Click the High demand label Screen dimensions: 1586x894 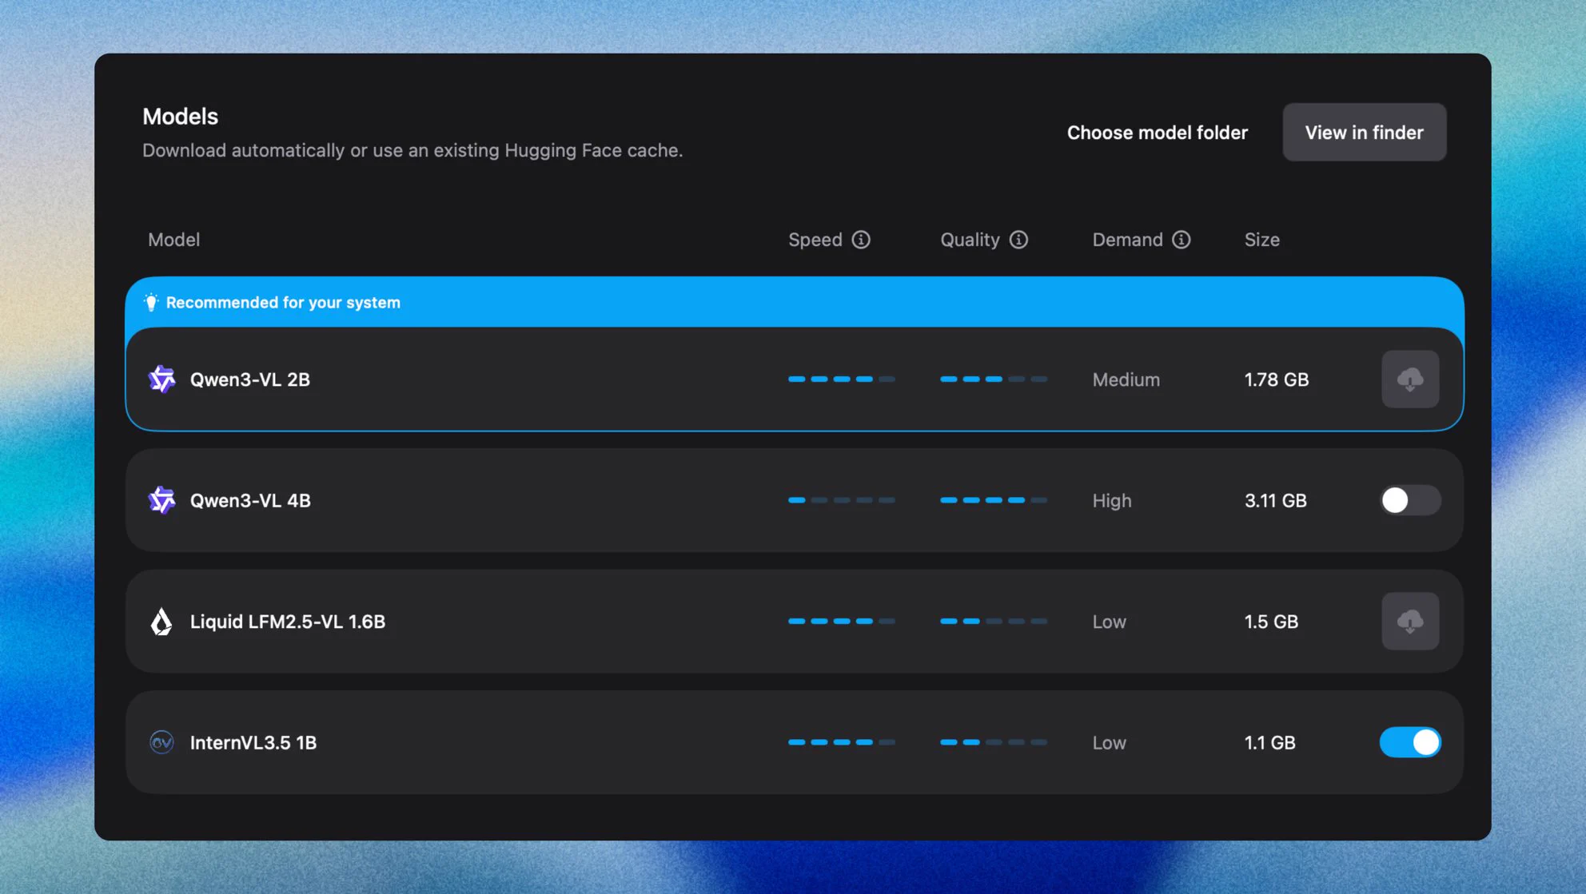point(1112,500)
